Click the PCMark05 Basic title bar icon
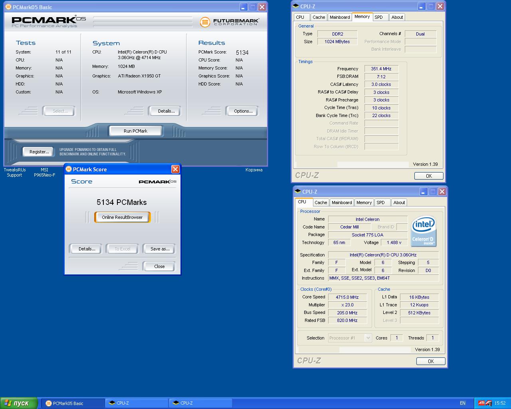 pos(8,7)
